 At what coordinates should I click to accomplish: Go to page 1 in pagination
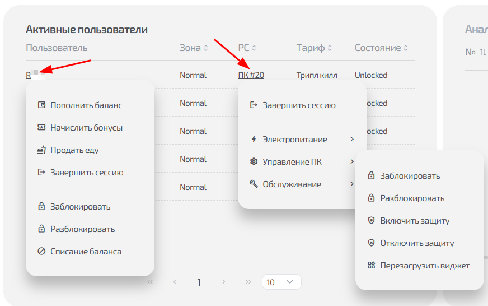(x=199, y=282)
